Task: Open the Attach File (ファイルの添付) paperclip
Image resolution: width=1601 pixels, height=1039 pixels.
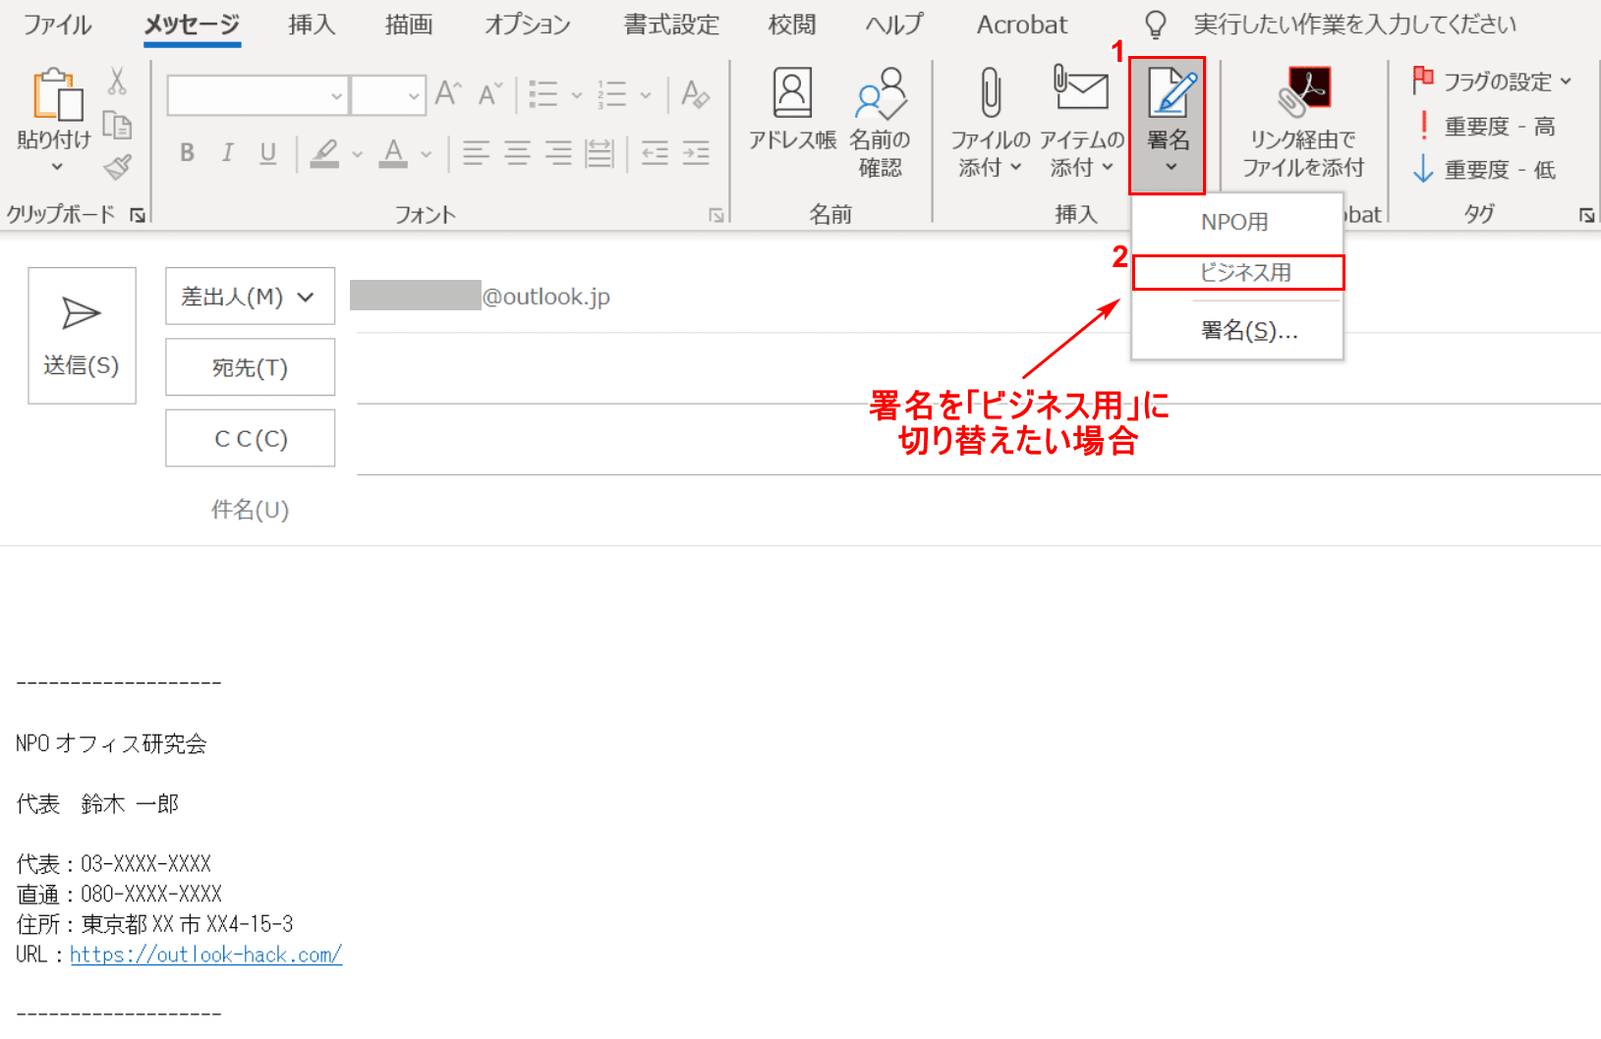Action: pyautogui.click(x=991, y=93)
